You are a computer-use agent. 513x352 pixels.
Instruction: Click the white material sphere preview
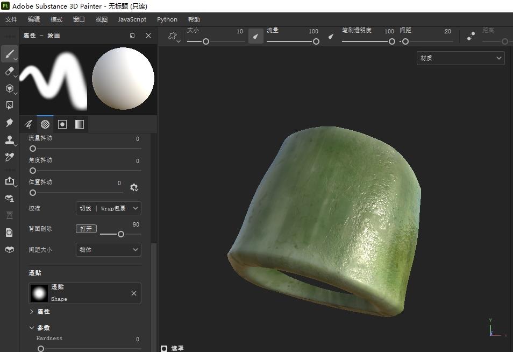click(x=123, y=79)
